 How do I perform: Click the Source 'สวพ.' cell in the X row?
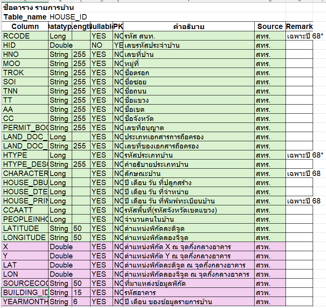coord(270,247)
